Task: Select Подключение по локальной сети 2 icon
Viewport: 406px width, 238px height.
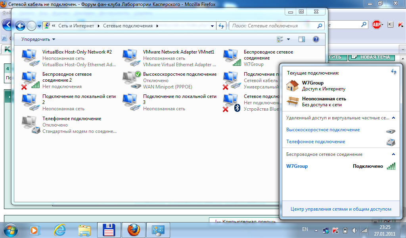Action: tap(30, 103)
